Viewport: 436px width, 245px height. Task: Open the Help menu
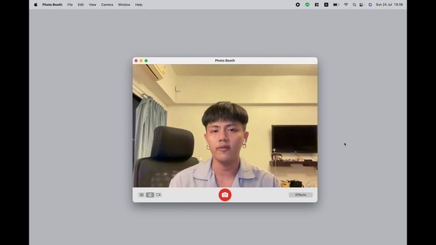pyautogui.click(x=138, y=5)
